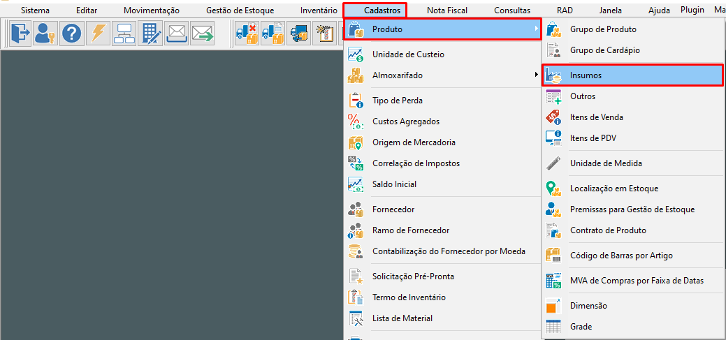Screen dimensions: 726x340
Task: Select the Grade entry
Action: point(632,327)
